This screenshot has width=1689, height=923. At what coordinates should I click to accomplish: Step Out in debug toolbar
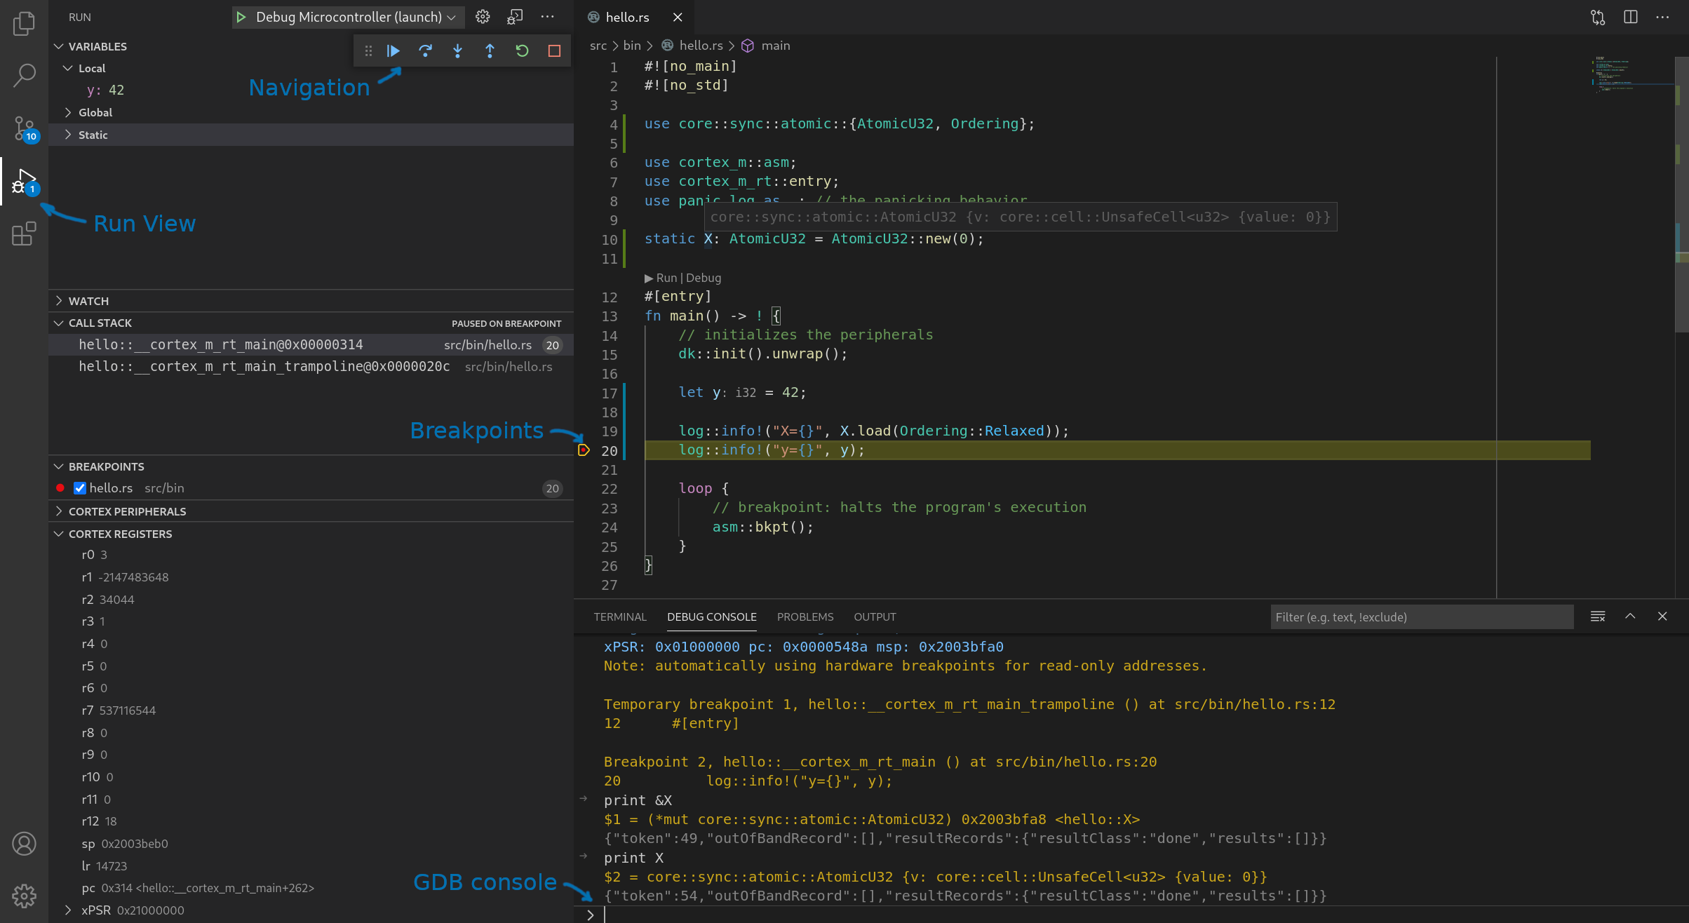[x=490, y=50]
